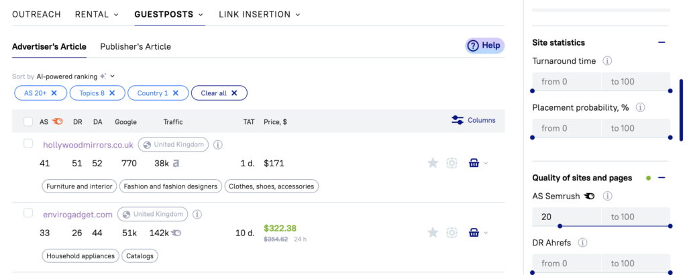
Task: Open the Help button
Action: coord(484,46)
